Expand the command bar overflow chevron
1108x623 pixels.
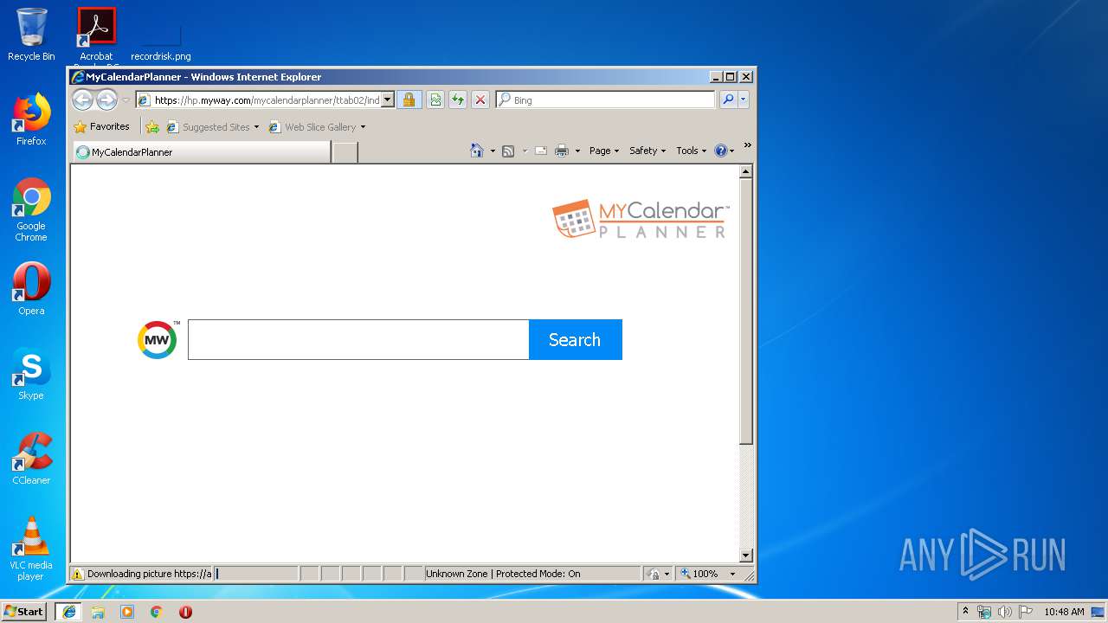747,145
